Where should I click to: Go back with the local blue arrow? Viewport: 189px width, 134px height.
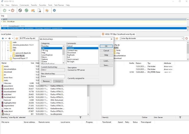click(3, 38)
